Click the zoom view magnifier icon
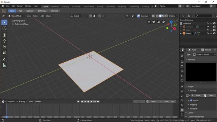This screenshot has width=217, height=122. coord(163,22)
